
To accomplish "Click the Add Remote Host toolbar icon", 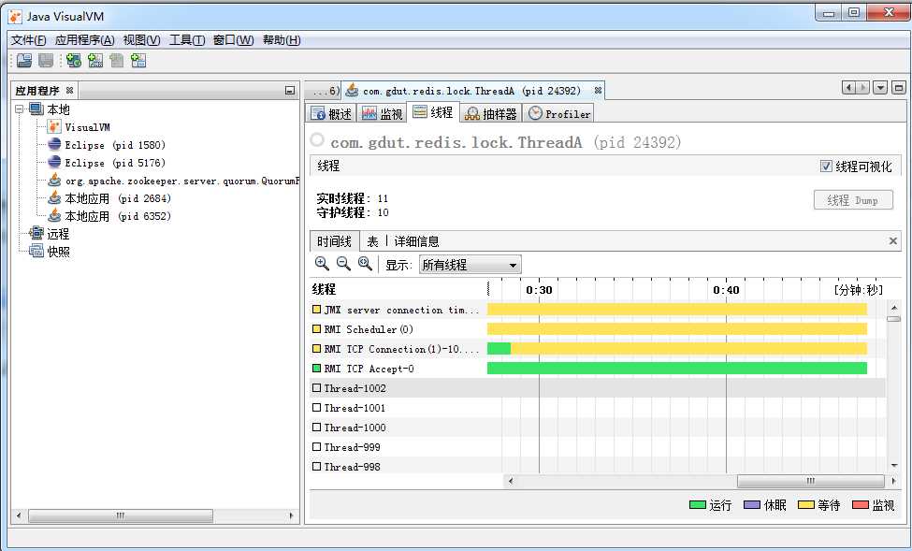I will click(73, 60).
